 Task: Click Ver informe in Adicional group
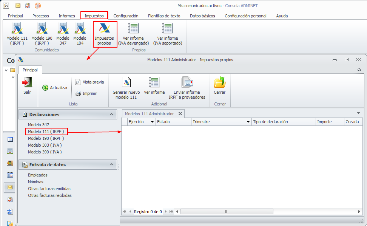[154, 85]
